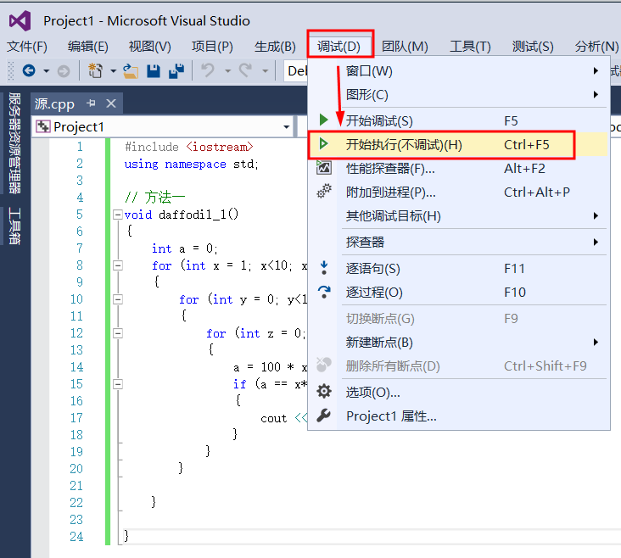The width and height of the screenshot is (621, 558).
Task: Expand the 探查器 submenu
Action: pos(596,242)
